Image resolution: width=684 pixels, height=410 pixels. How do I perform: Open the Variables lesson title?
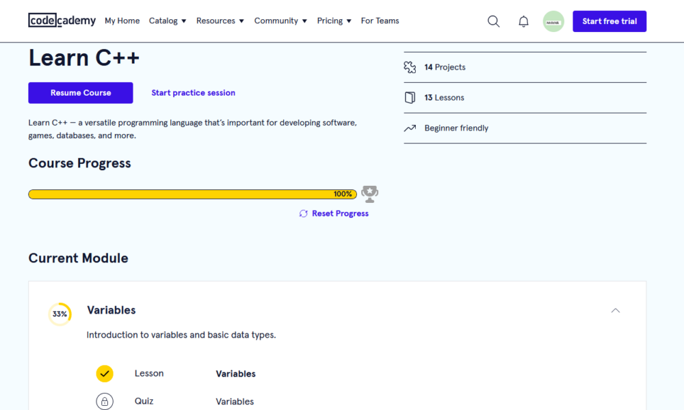[x=235, y=374]
